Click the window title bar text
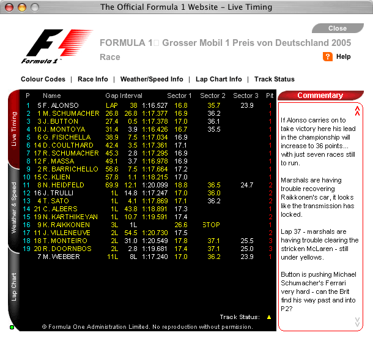The height and width of the screenshot is (338, 373). (x=186, y=7)
